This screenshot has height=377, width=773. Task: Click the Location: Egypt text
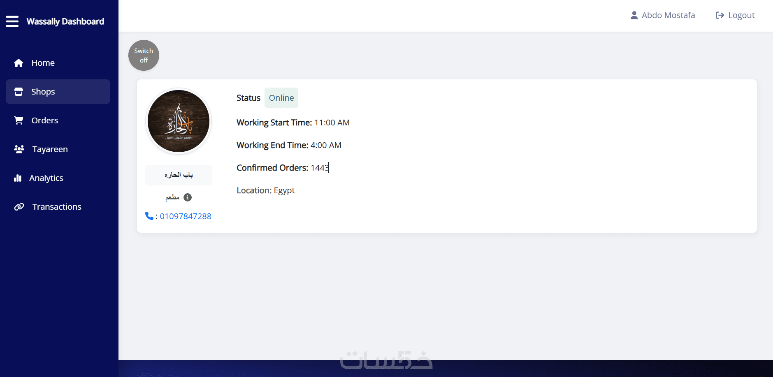(266, 190)
